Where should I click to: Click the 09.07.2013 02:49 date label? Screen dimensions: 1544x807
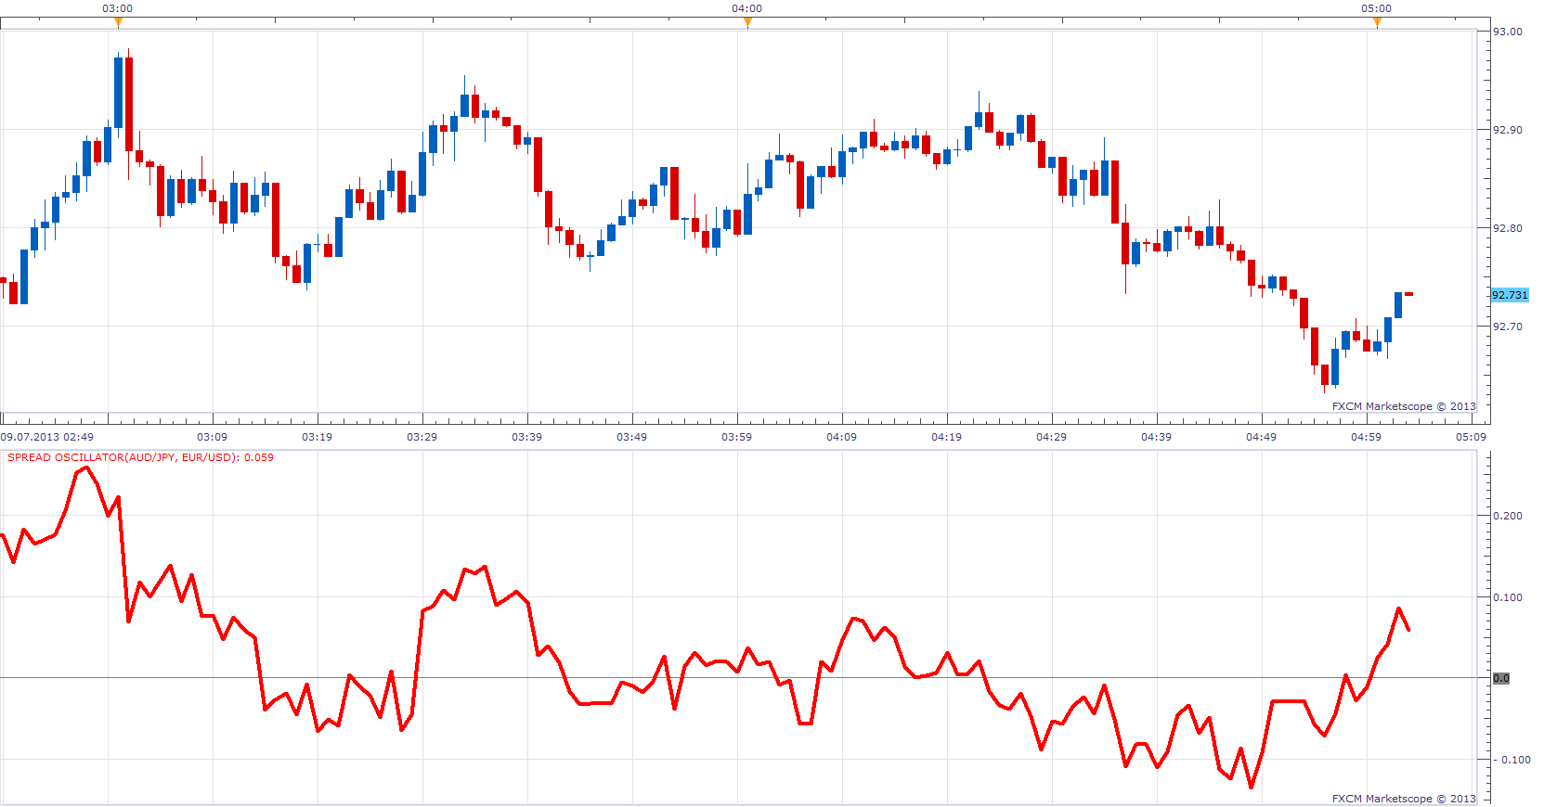(x=47, y=437)
